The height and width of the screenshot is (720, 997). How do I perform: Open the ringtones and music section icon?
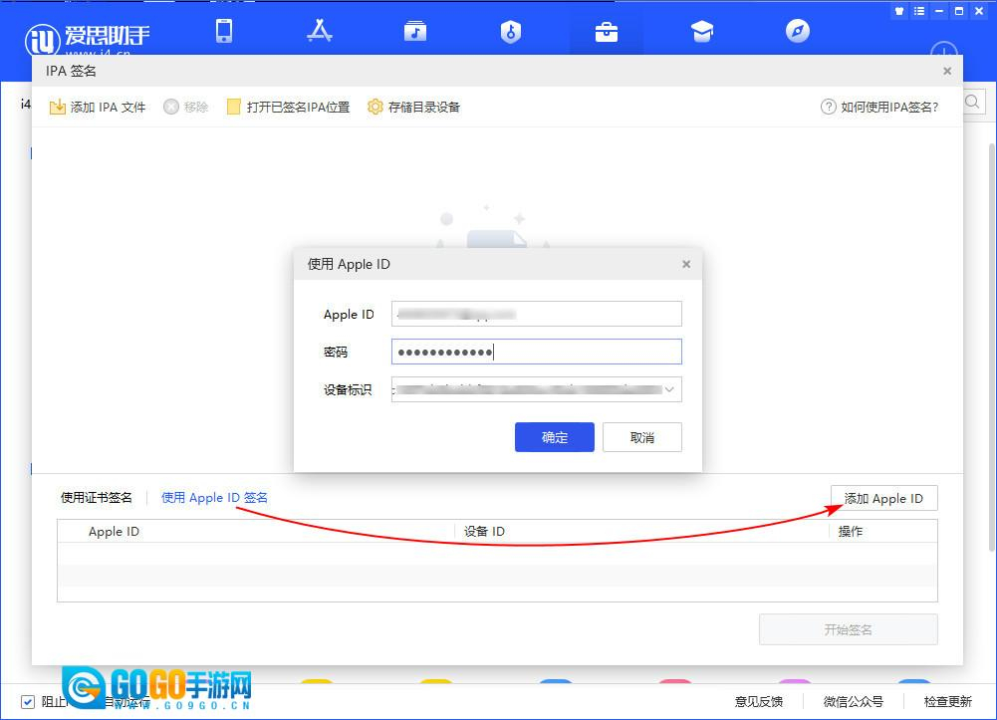(415, 31)
